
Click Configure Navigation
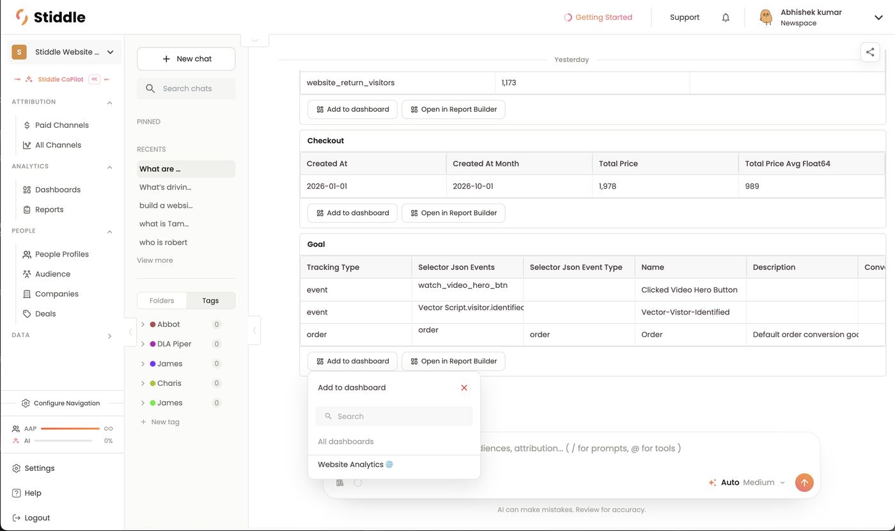(61, 403)
